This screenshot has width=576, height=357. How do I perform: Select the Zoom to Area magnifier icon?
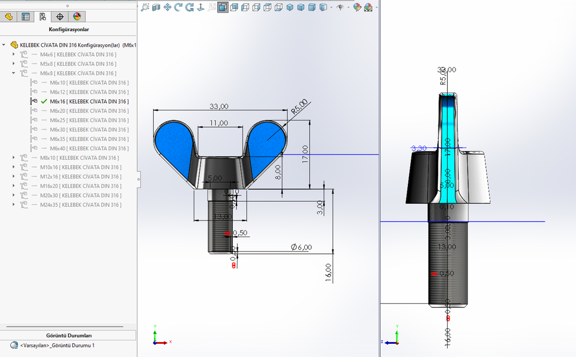211,7
